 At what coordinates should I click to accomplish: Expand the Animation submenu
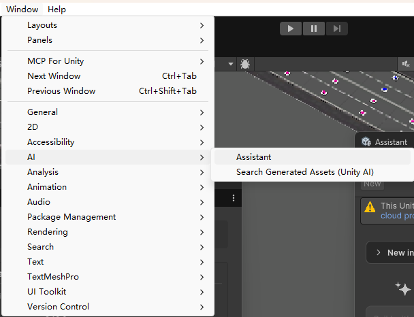108,187
